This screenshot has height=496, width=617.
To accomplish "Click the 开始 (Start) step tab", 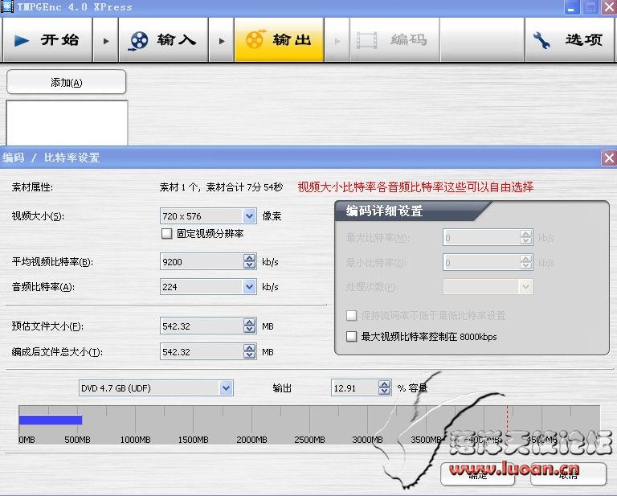I will click(47, 40).
